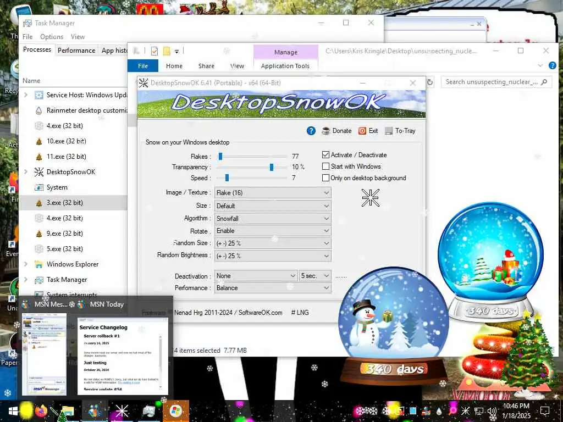Viewport: 563px width, 422px height.
Task: Click the properties checkmark icon in Explorer toolbar
Action: [154, 51]
